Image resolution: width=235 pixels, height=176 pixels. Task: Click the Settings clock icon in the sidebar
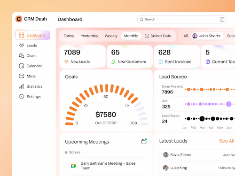[x=22, y=97]
